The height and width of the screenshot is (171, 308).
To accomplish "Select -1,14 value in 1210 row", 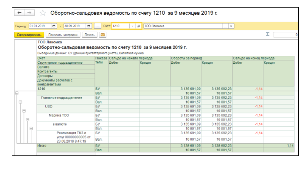I will tap(259, 89).
